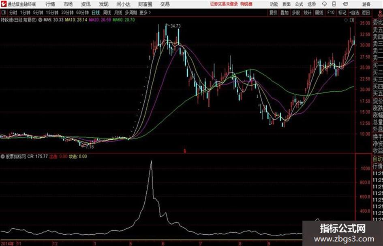The image size is (383, 246).
Task: Toggle the left sidebar panel icon
Action: 3,13
